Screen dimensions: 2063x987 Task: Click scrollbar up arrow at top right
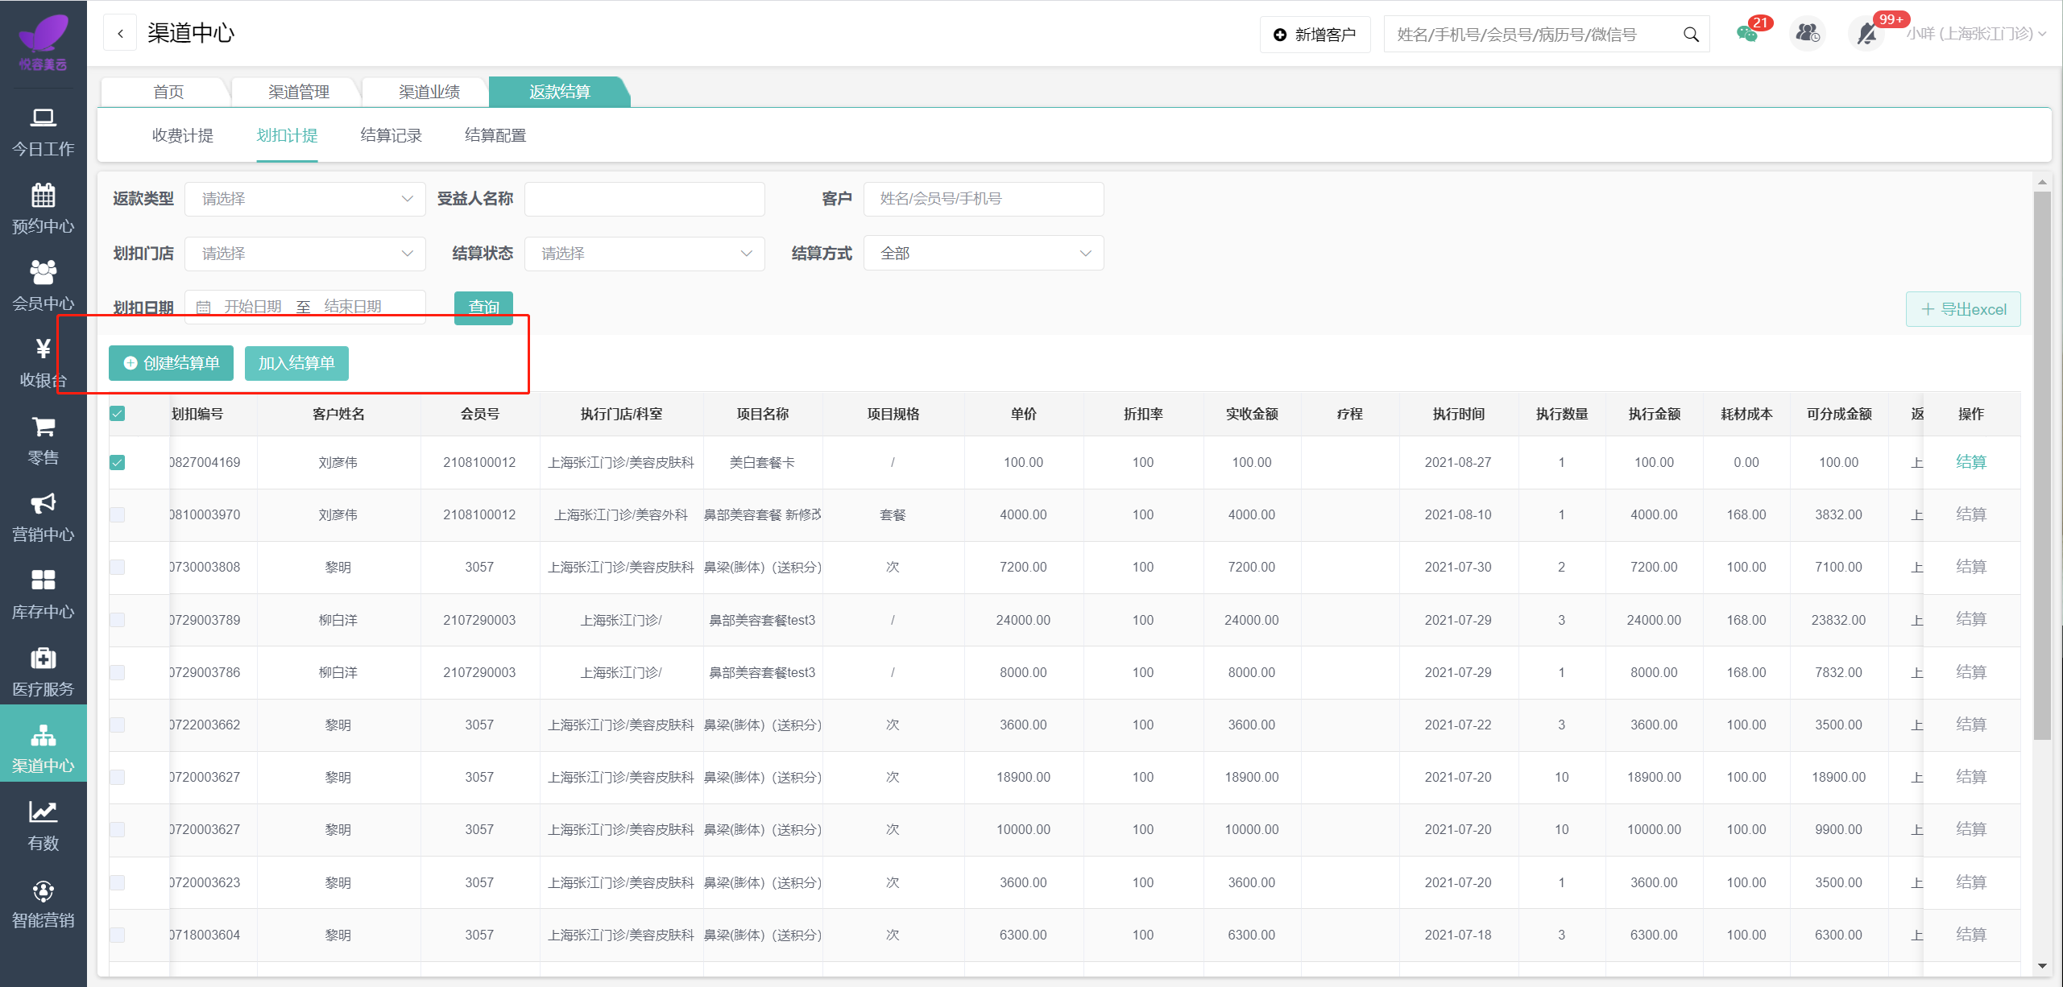coord(2042,183)
